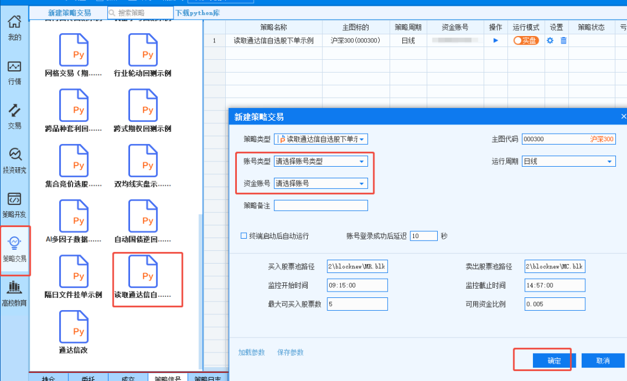This screenshot has width=627, height=381.
Task: Select the 双均线实盘示 strategy file icon
Action: pos(143,160)
